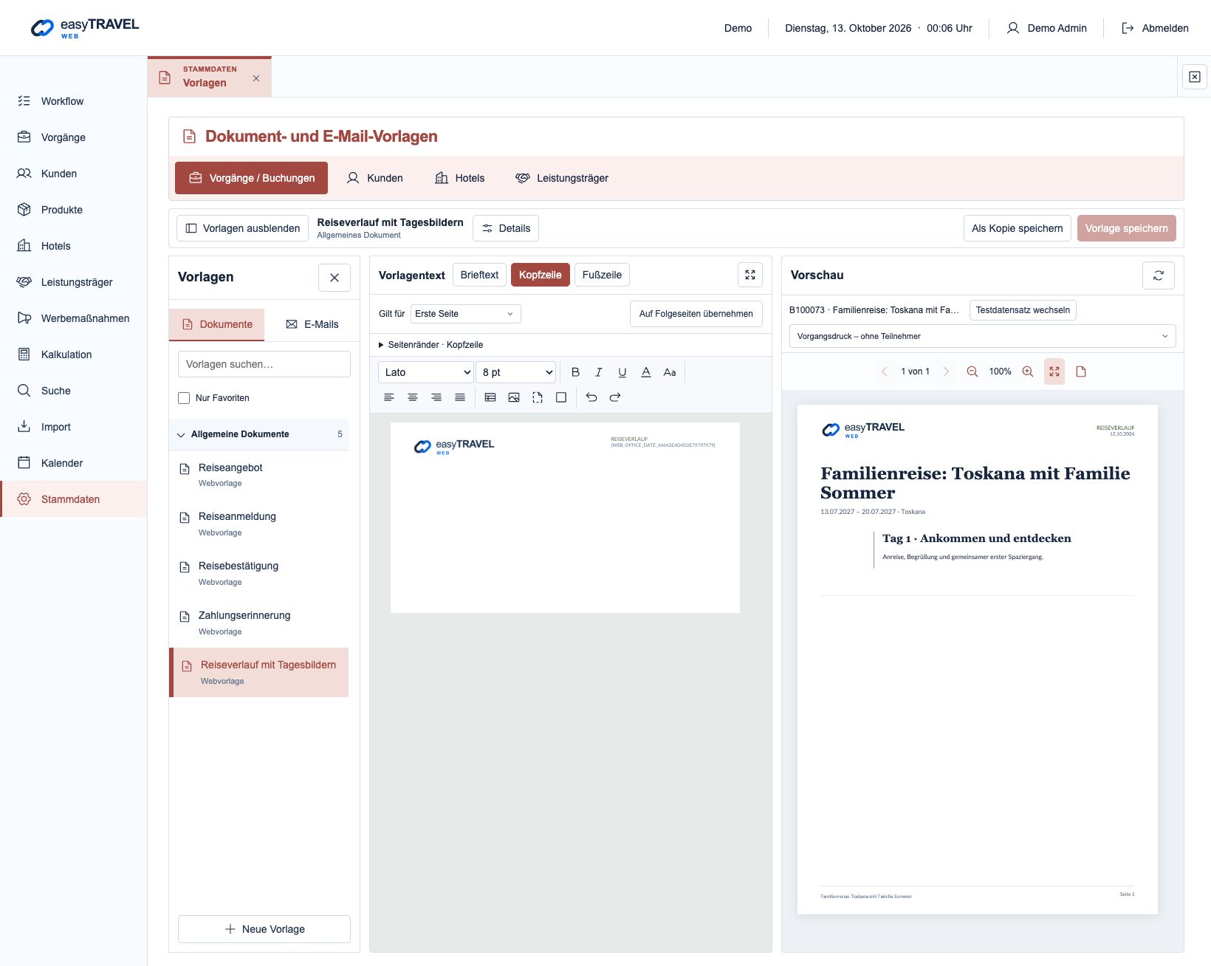This screenshot has height=966, width=1211.
Task: Select the Hotels category tab
Action: coord(459,178)
